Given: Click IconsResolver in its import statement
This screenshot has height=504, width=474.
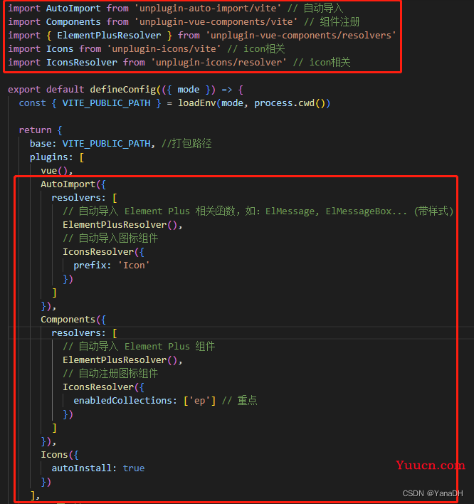Looking at the screenshot, I should (x=82, y=63).
